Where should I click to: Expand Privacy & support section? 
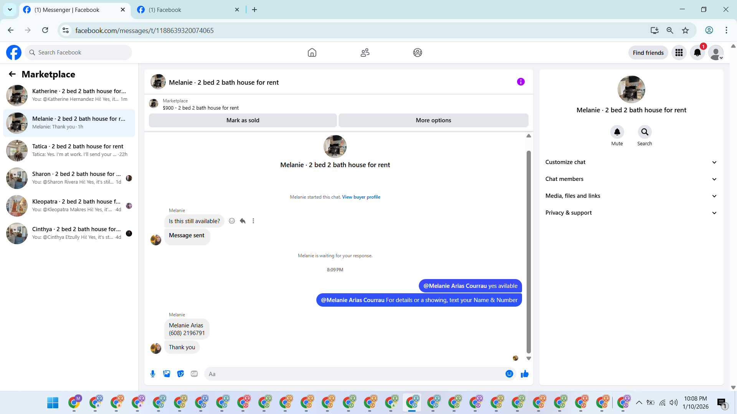click(x=631, y=213)
